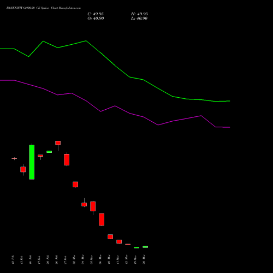Click the last green candle above 20 Mar
Screen dimensions: 273x273
point(145,247)
